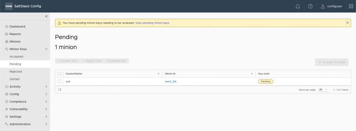Dismiss the pending keys warning banner
This screenshot has width=356, height=131.
[x=347, y=23]
